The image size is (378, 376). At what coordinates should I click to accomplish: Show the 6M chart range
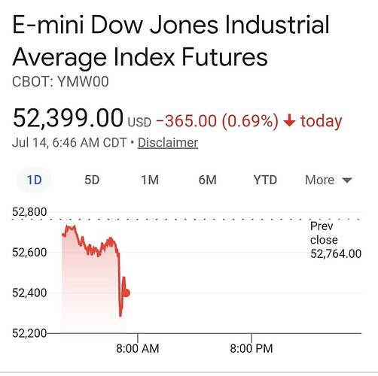pos(208,180)
